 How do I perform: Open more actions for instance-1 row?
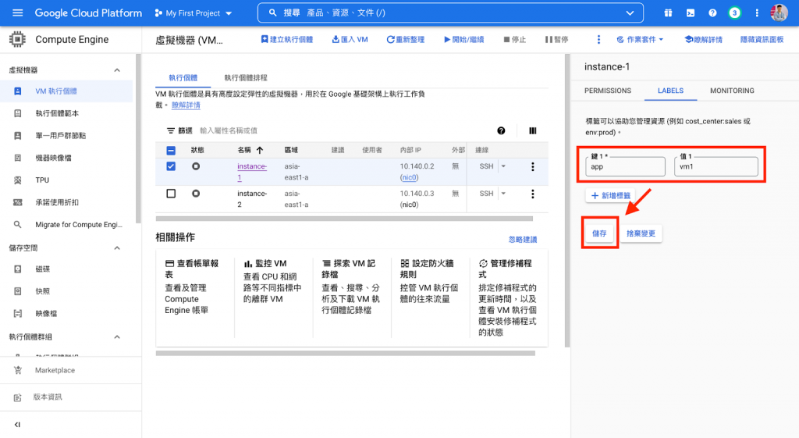[x=532, y=167]
